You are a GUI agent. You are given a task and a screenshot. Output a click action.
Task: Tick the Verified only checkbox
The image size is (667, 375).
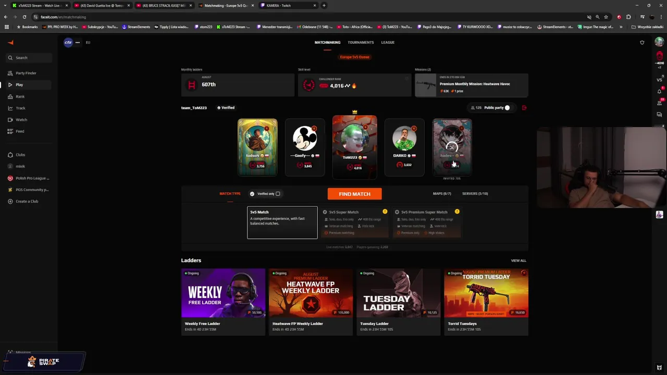pos(278,194)
